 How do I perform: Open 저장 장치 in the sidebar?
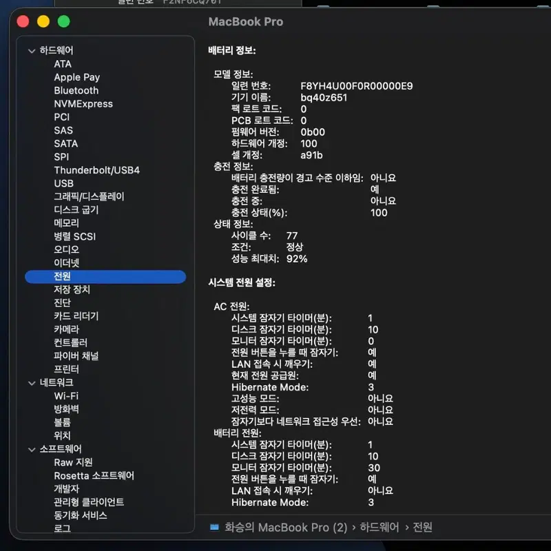point(72,290)
